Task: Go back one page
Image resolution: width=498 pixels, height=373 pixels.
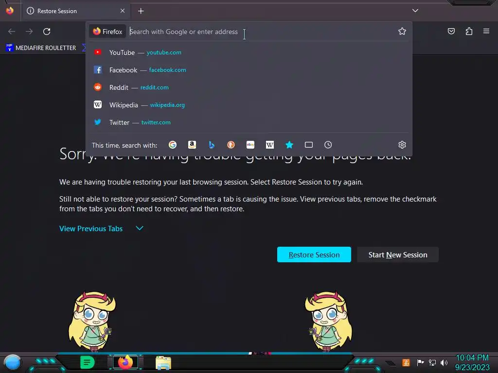Action: pos(12,32)
